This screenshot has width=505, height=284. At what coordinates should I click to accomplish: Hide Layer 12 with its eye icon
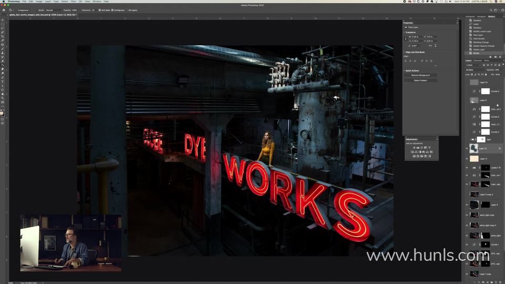[x=467, y=148]
